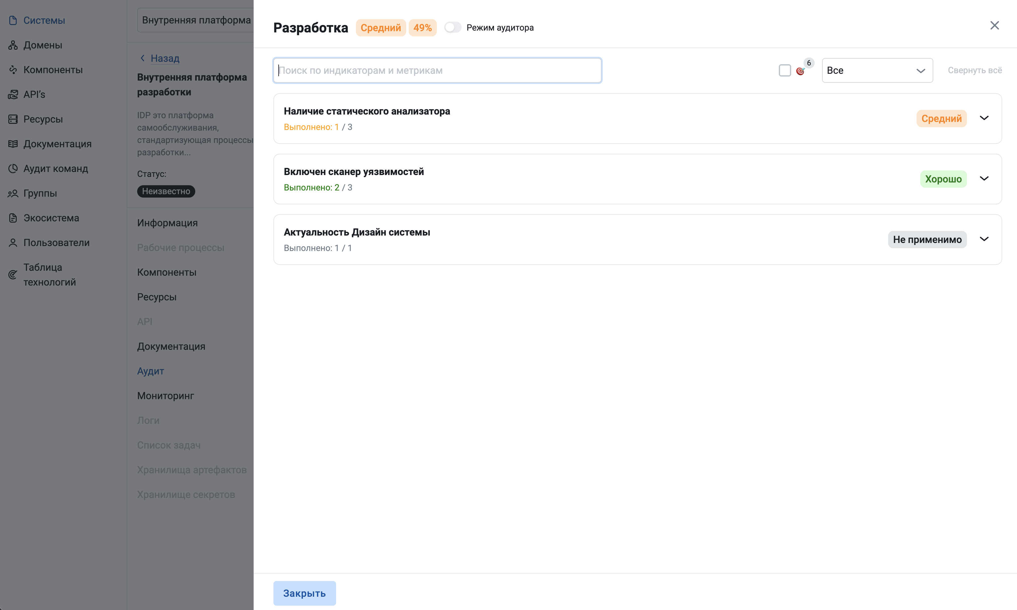The height and width of the screenshot is (610, 1017).
Task: Click the Аудит команд chart icon
Action: pyautogui.click(x=13, y=168)
